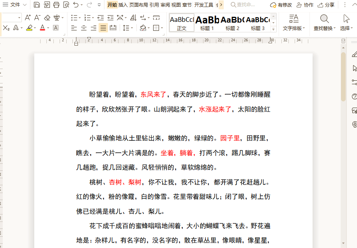Toggle justify alignment button
The height and width of the screenshot is (248, 357).
coord(103,28)
